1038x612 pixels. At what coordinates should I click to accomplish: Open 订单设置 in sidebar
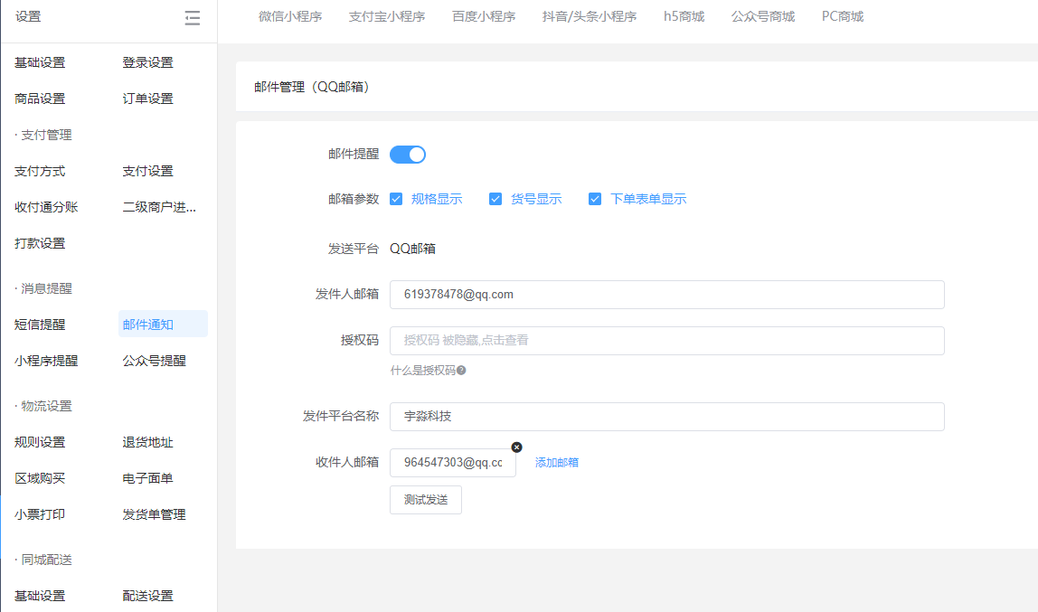pyautogui.click(x=147, y=99)
